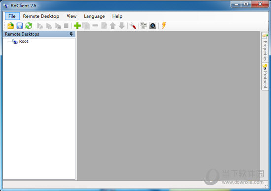
Task: Click the gray stop square icon
Action: (x=67, y=26)
